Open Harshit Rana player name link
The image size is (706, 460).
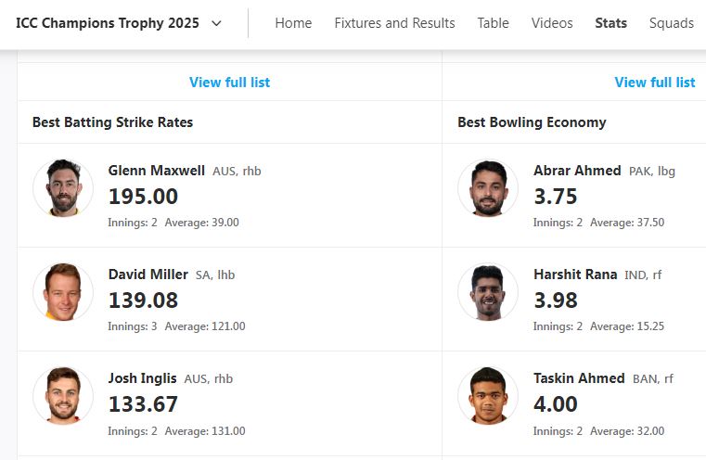tap(575, 275)
